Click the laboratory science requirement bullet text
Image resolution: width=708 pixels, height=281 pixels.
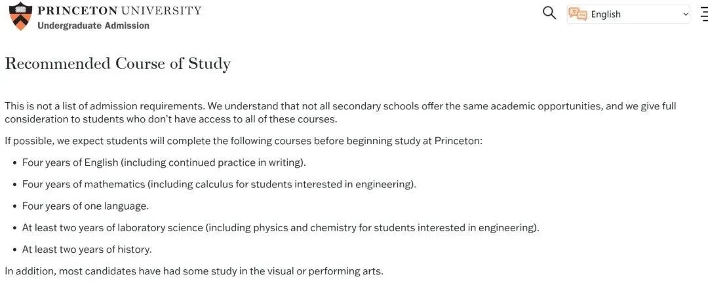(x=281, y=228)
